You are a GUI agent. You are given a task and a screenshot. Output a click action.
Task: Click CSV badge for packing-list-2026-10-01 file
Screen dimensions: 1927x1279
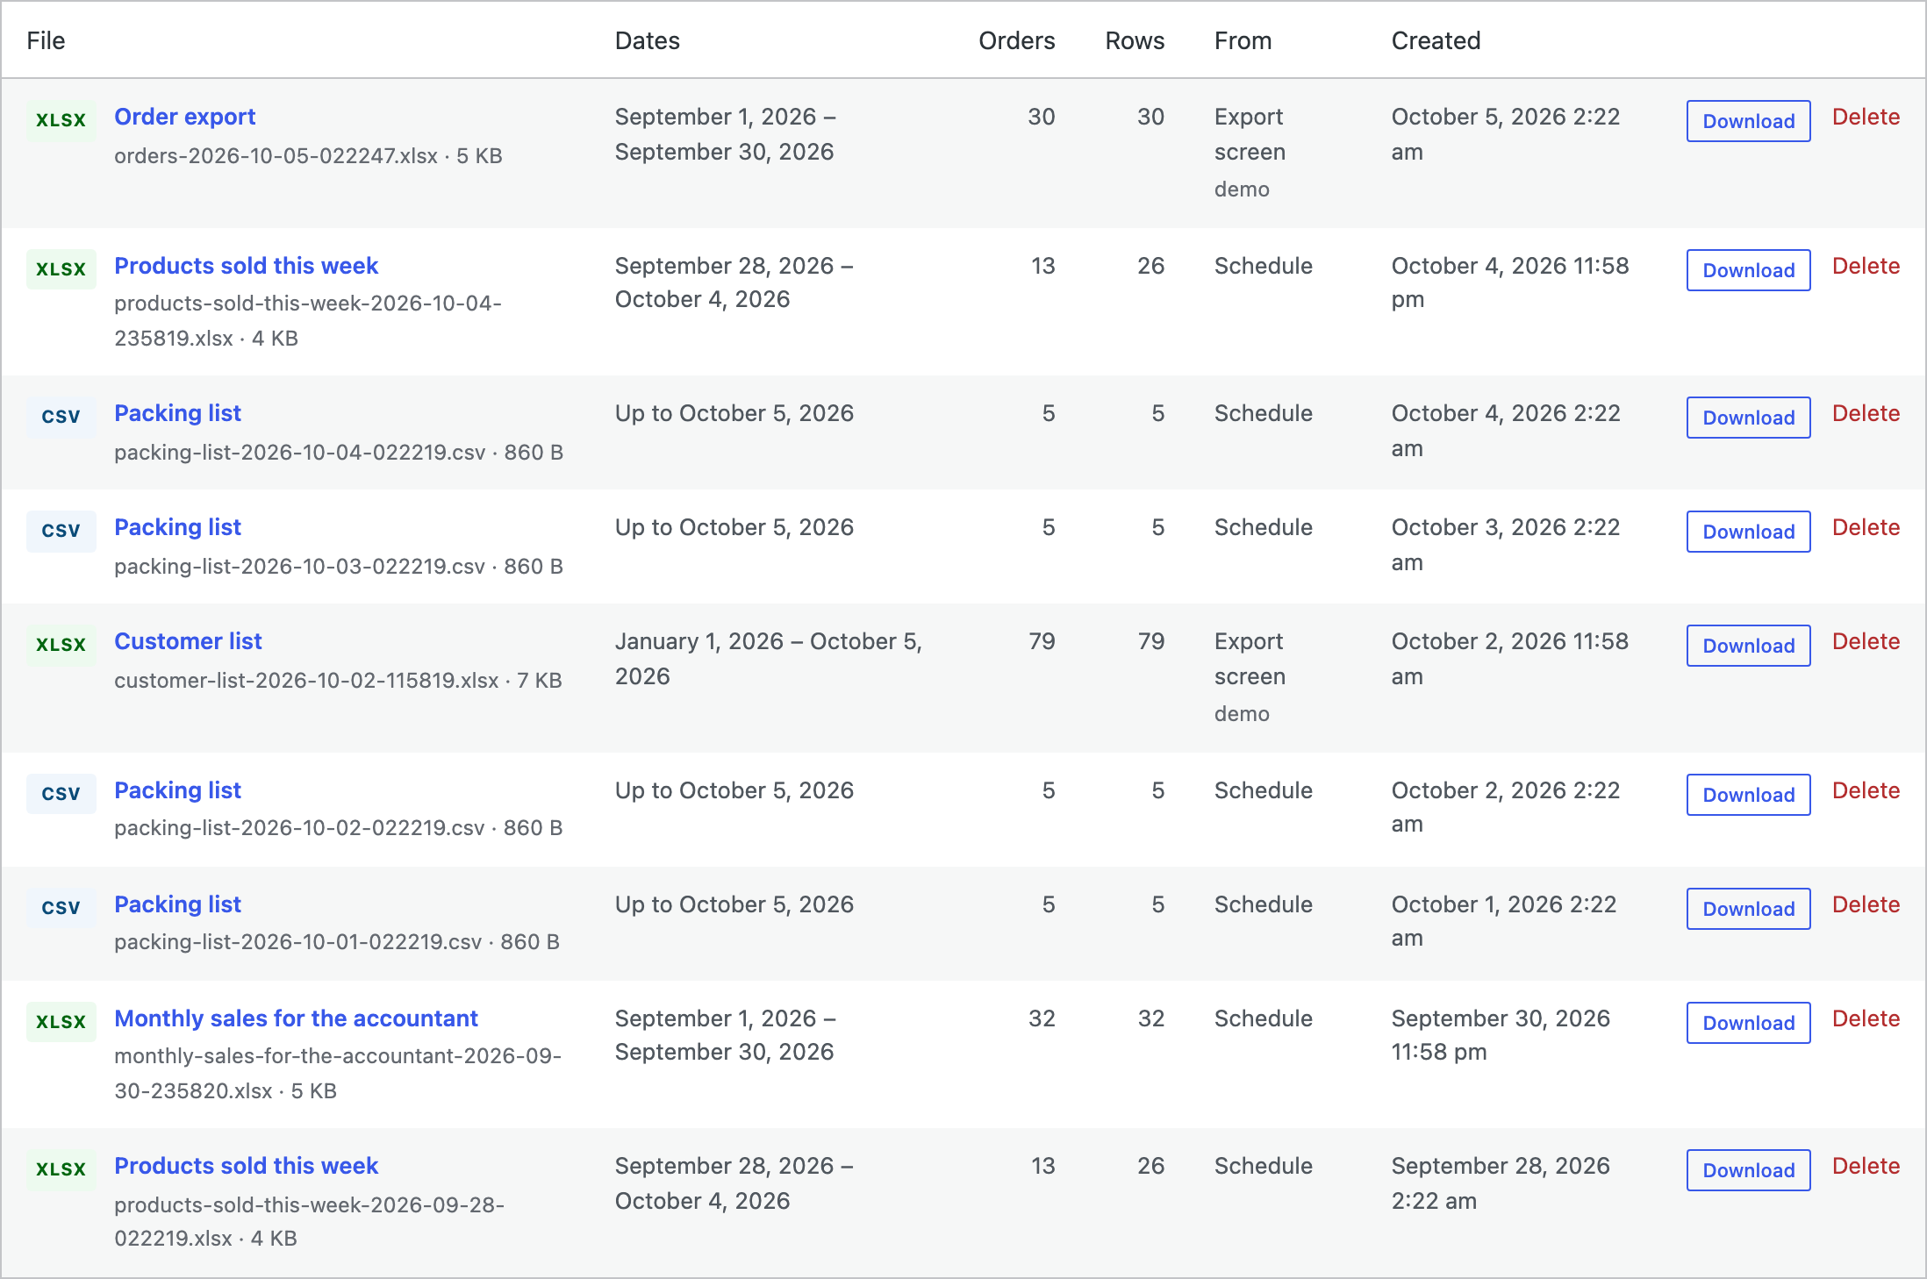click(x=61, y=908)
